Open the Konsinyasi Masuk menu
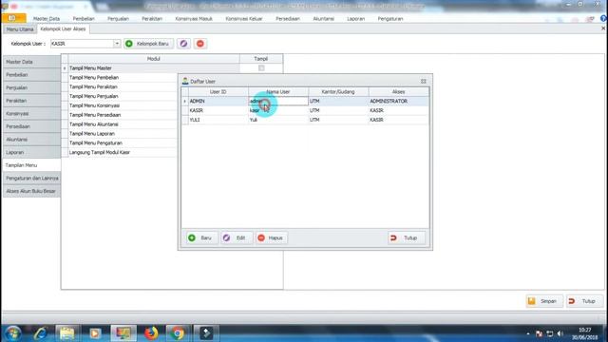Image resolution: width=608 pixels, height=342 pixels. coord(194,19)
